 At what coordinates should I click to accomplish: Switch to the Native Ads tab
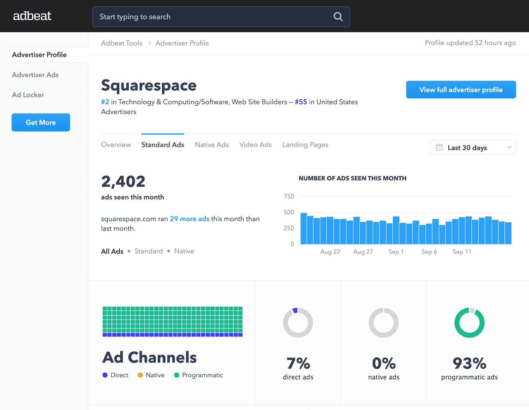coord(212,145)
